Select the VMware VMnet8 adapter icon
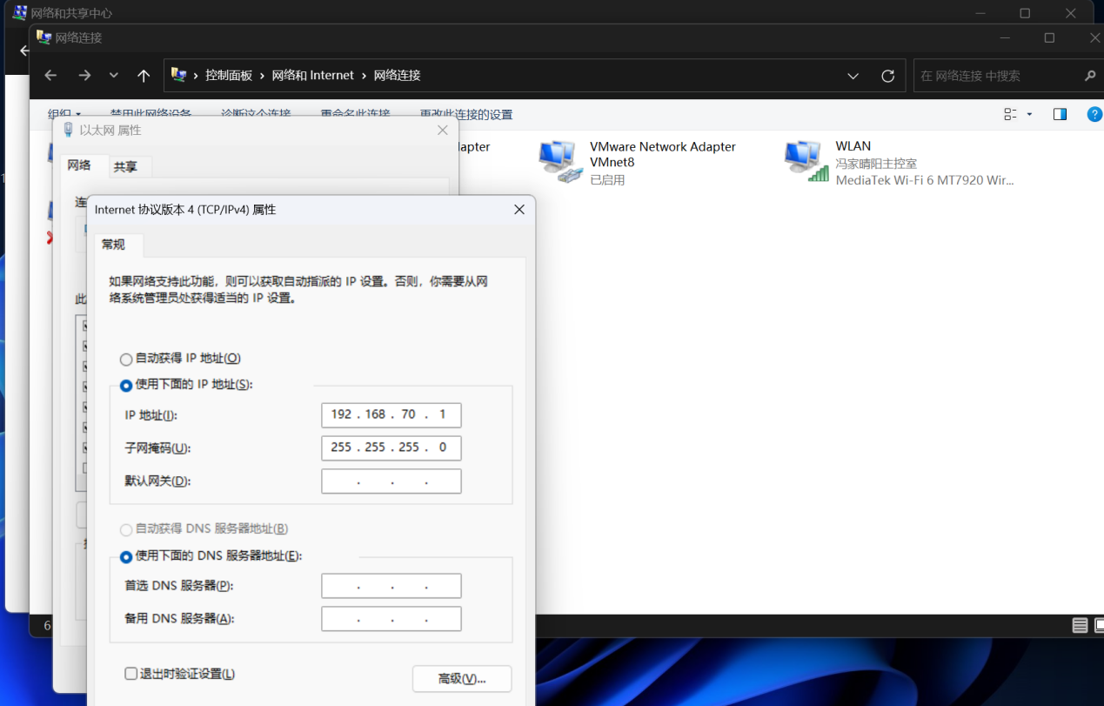This screenshot has width=1104, height=706. [x=559, y=161]
